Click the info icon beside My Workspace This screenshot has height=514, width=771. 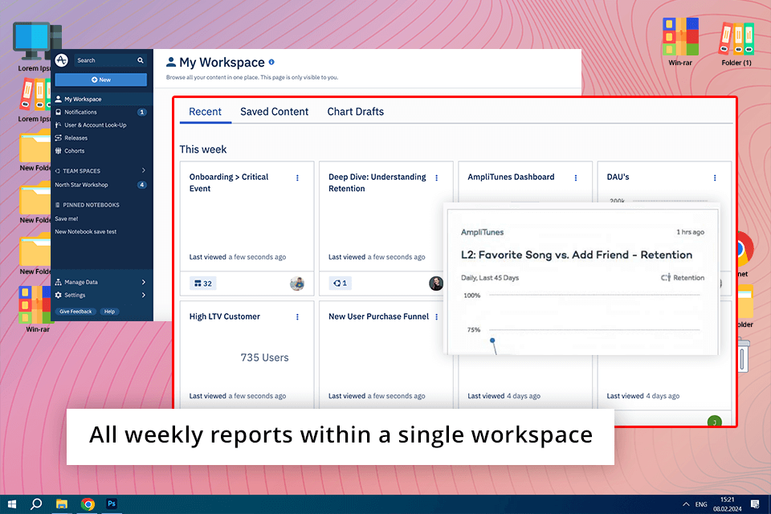click(x=271, y=63)
